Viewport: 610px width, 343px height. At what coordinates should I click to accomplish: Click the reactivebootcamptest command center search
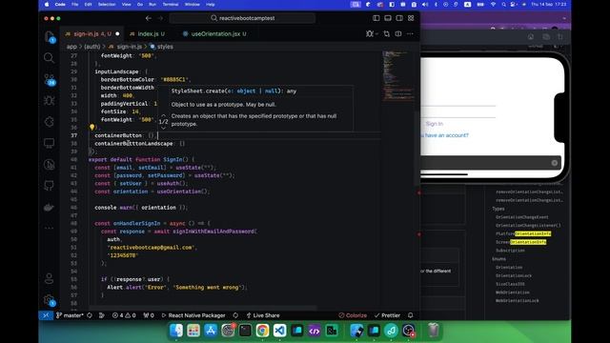point(242,18)
